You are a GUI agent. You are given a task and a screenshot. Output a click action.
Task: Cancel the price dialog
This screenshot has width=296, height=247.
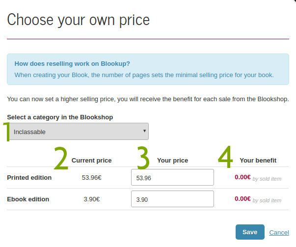coord(279,232)
